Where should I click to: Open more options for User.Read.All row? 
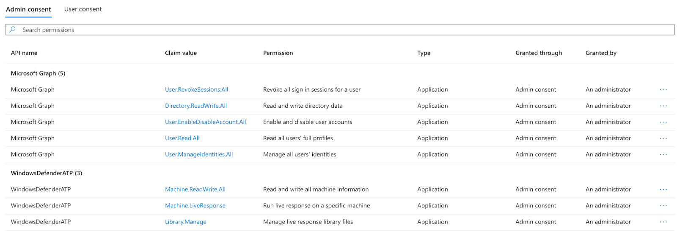(663, 138)
